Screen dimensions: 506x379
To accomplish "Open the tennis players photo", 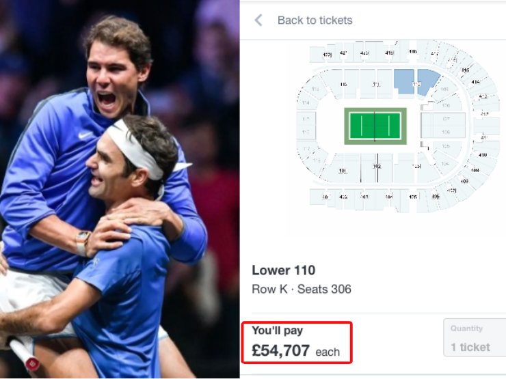I will pyautogui.click(x=120, y=189).
